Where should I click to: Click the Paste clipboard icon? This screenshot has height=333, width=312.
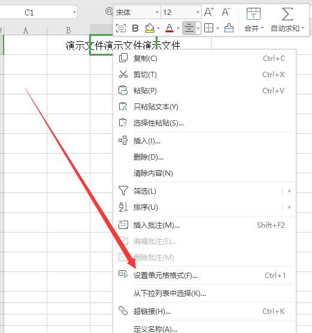tap(123, 90)
